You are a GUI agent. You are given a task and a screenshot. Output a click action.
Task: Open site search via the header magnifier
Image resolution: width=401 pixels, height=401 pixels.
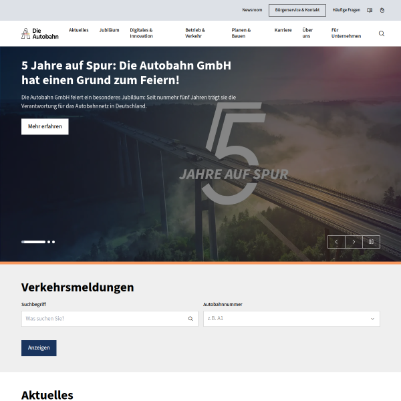click(382, 33)
